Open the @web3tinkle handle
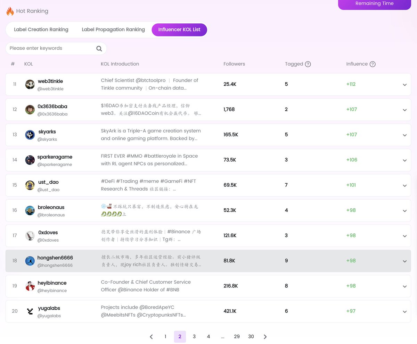 click(50, 89)
